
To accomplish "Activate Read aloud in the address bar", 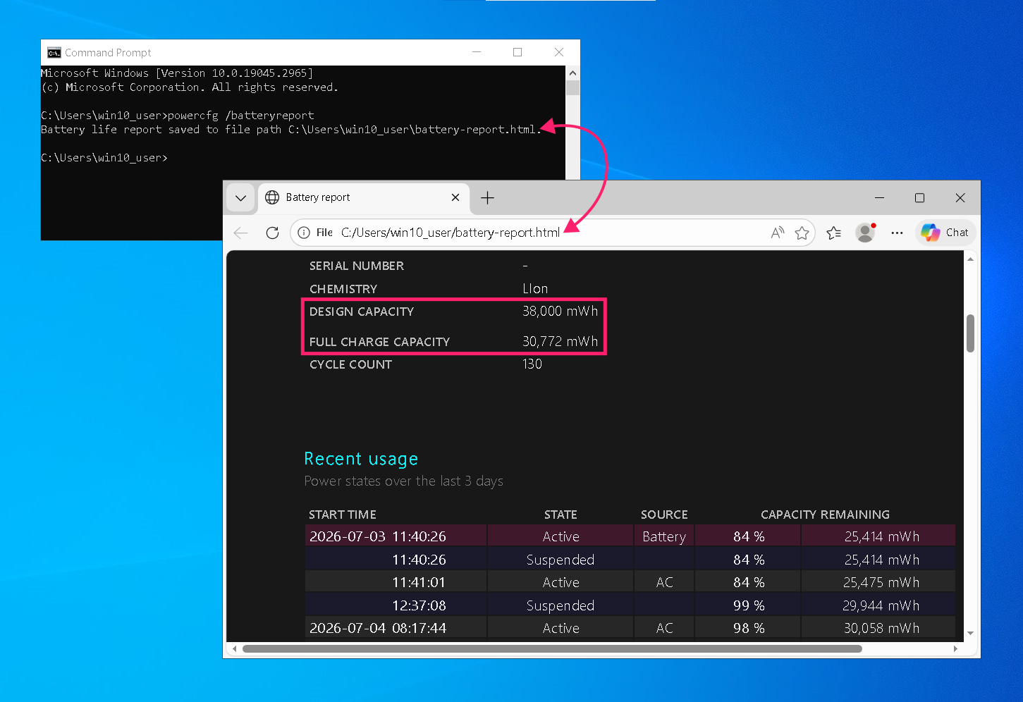I will tap(778, 233).
